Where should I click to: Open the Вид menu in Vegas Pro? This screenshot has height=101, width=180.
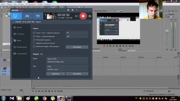15,4
